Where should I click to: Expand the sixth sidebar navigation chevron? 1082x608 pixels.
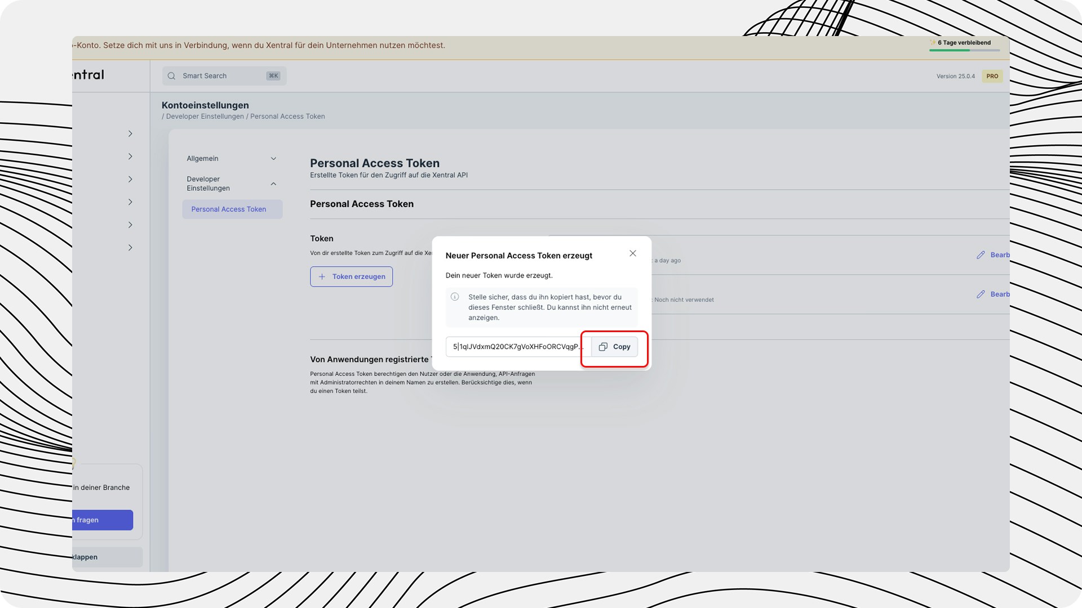point(130,248)
